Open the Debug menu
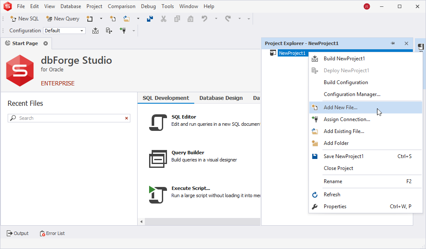426x249 pixels. [x=148, y=6]
